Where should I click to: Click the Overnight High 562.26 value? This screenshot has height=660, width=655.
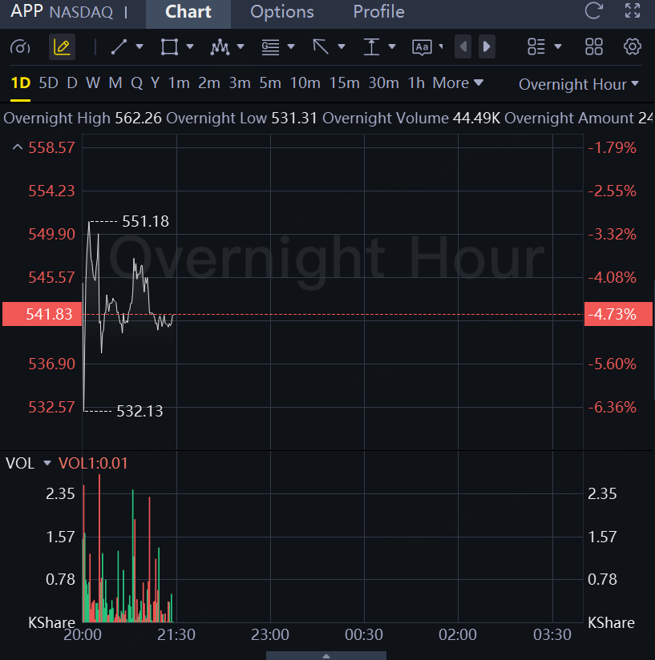(x=138, y=119)
